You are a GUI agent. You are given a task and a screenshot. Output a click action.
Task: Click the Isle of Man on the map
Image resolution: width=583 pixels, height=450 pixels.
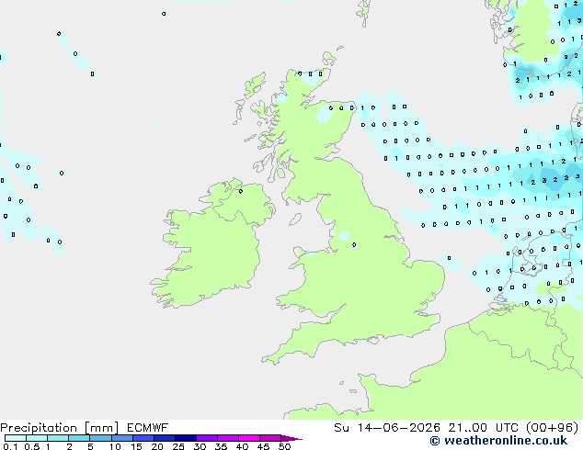click(x=295, y=219)
